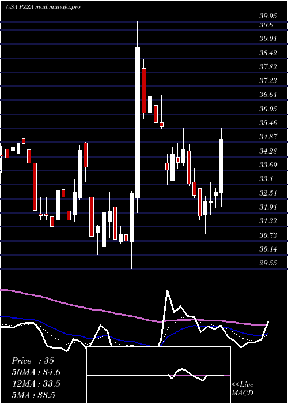Click the 12MA : 33.5 readout
Viewport: 288px width, 404px height.
point(36,384)
